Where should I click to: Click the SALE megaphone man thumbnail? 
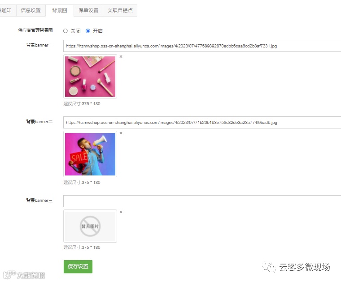point(90,154)
